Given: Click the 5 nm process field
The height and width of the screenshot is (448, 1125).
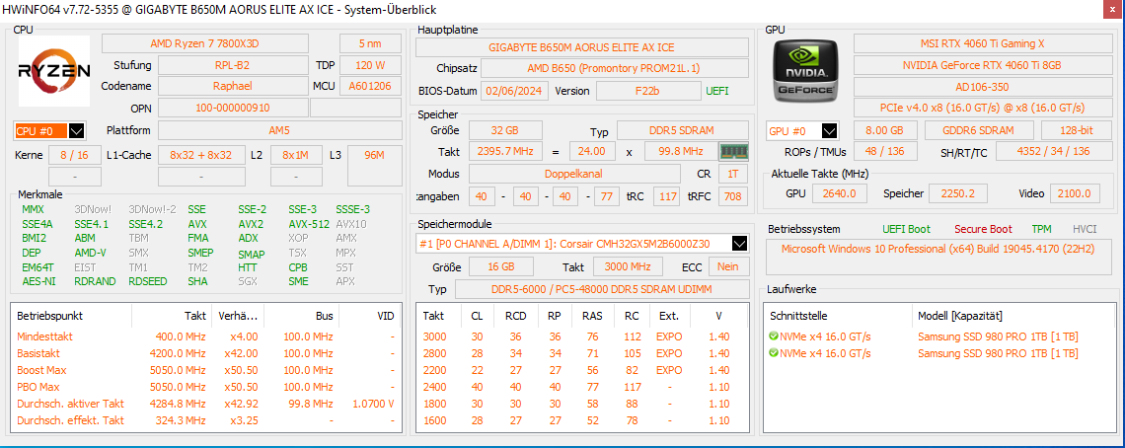Looking at the screenshot, I should pos(370,43).
